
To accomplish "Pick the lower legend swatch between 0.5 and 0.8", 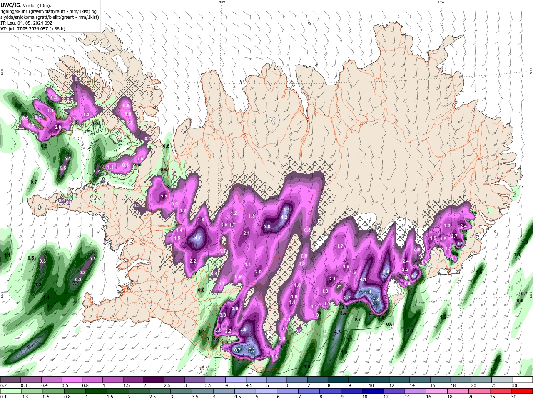I will point(53,391).
